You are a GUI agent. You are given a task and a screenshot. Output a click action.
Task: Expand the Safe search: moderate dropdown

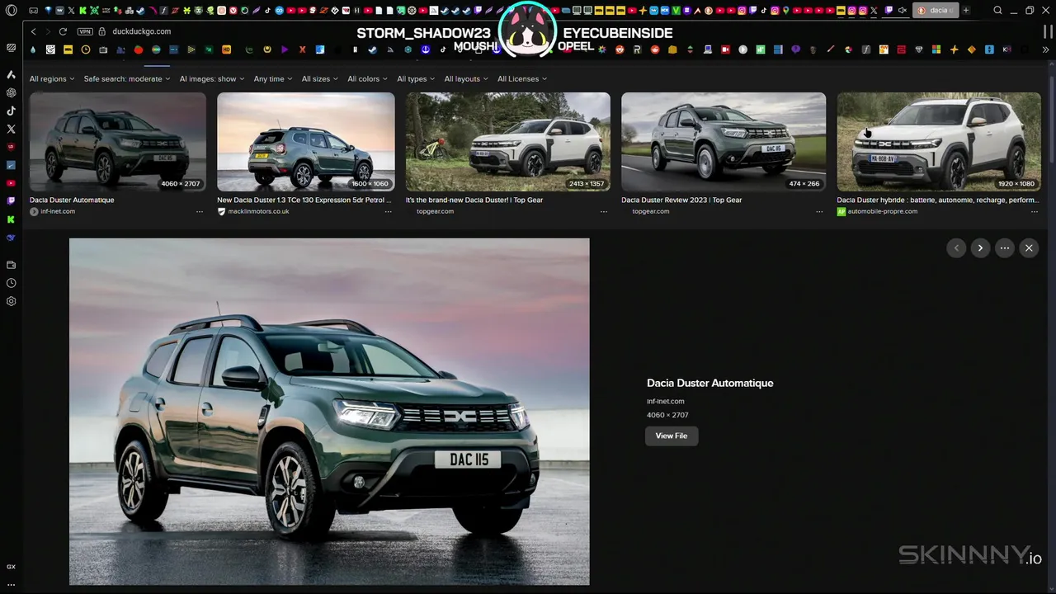(127, 79)
